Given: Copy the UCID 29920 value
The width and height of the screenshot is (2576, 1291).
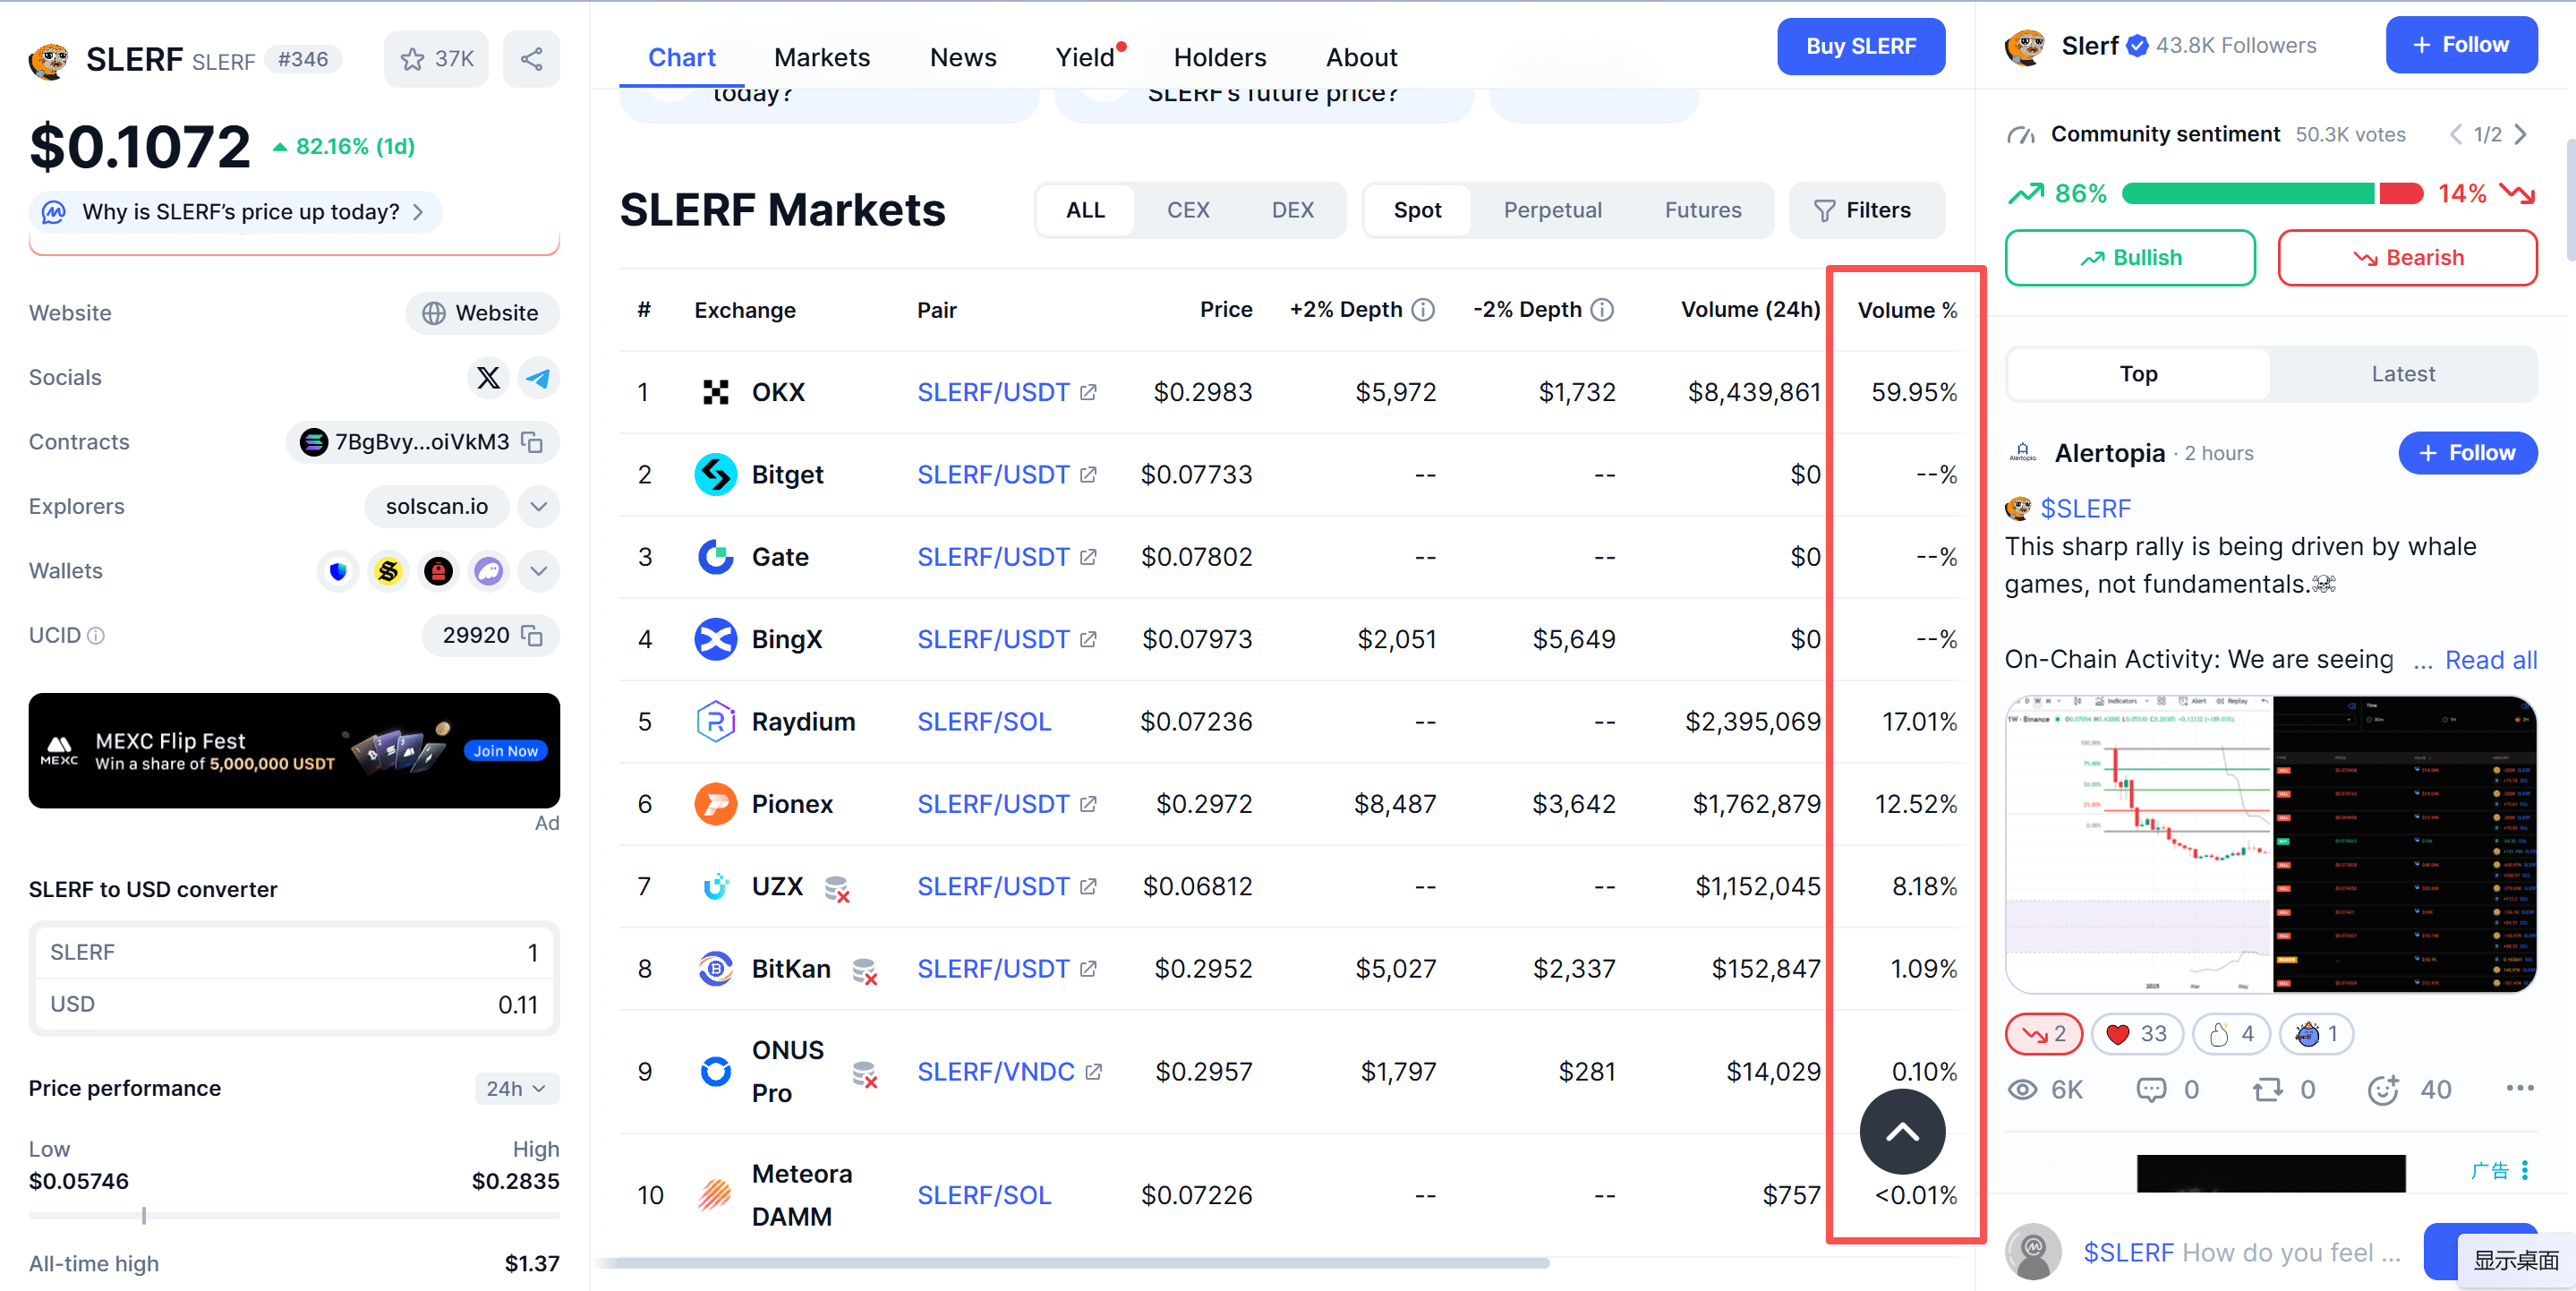Looking at the screenshot, I should pos(533,636).
